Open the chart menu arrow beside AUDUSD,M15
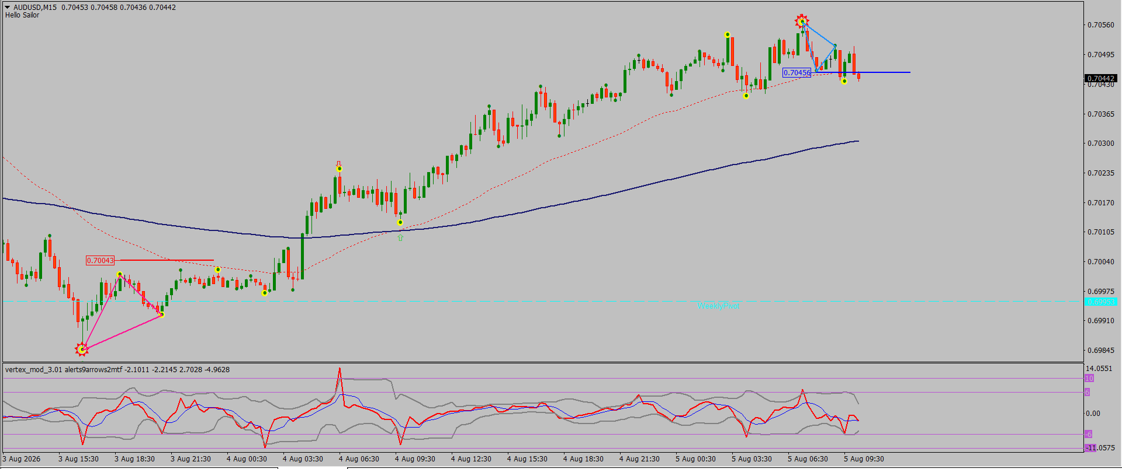The height and width of the screenshot is (469, 1122). click(8, 8)
